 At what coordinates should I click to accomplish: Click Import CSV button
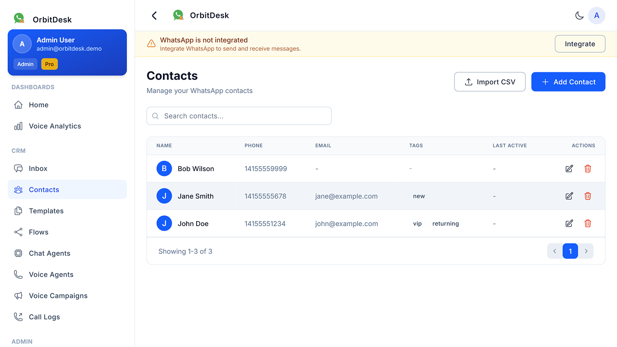coord(490,82)
